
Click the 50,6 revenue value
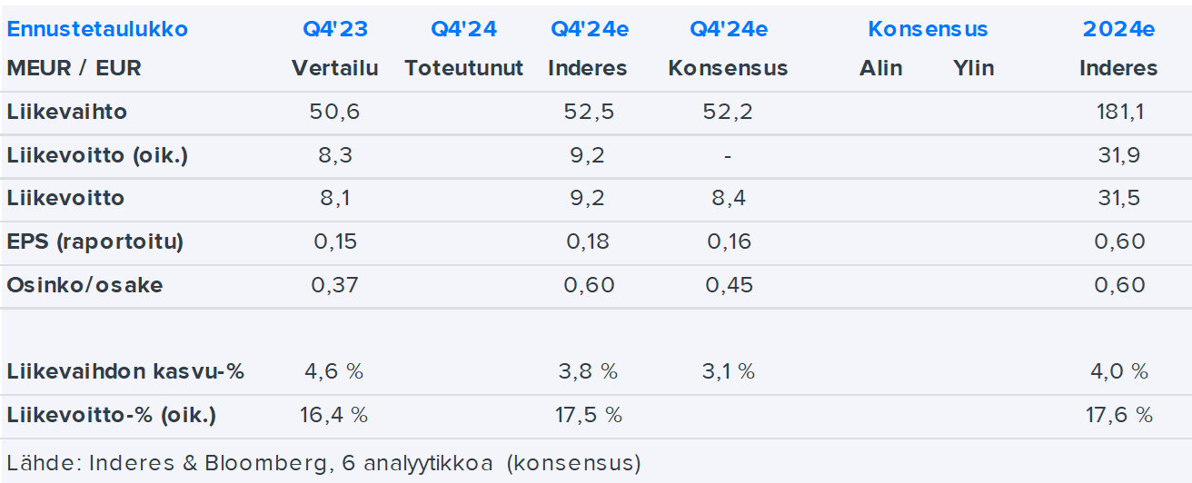point(334,113)
